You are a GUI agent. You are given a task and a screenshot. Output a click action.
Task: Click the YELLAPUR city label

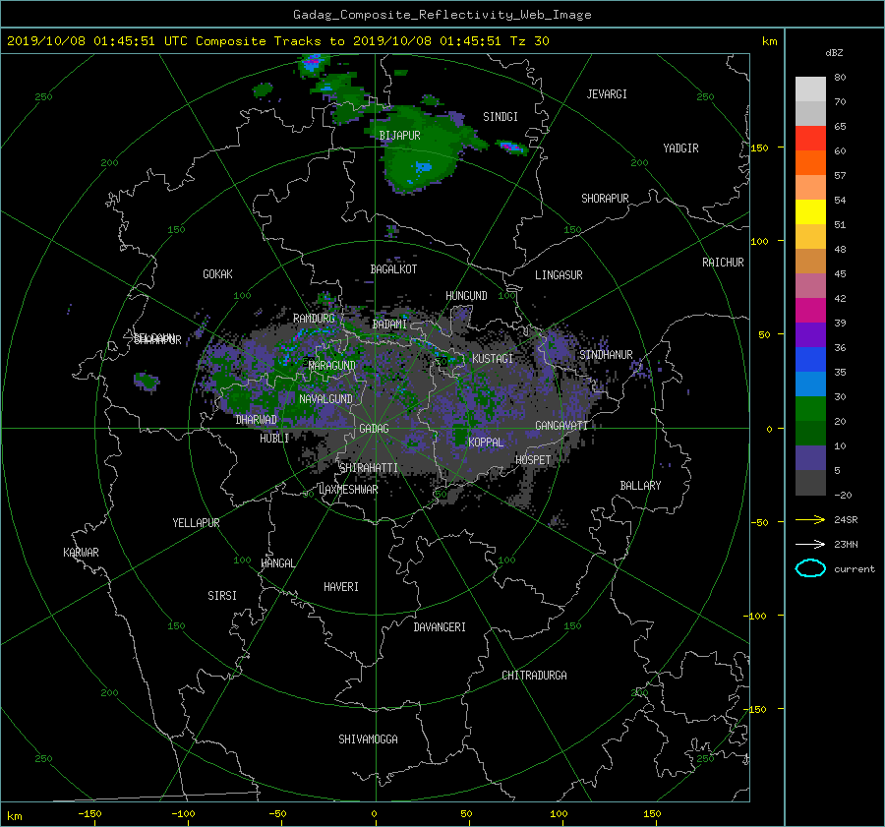(196, 523)
